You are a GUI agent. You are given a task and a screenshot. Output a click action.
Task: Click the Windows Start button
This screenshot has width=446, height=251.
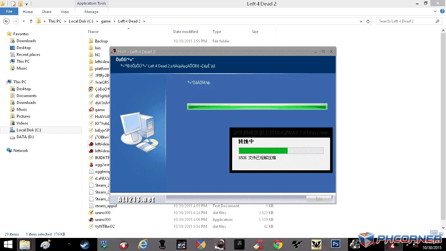click(x=8, y=244)
